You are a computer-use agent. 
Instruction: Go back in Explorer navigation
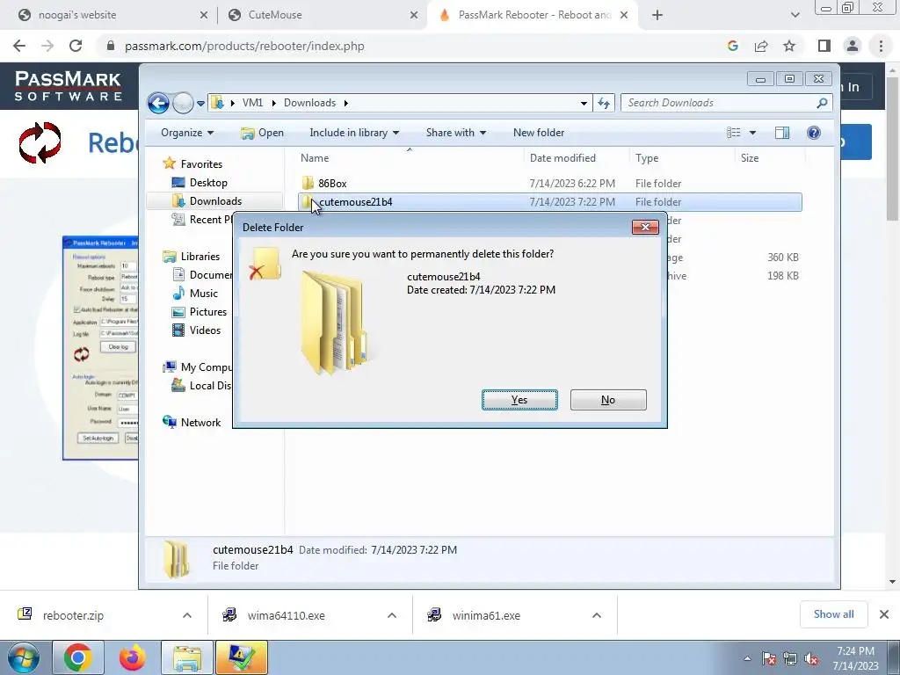coord(159,104)
